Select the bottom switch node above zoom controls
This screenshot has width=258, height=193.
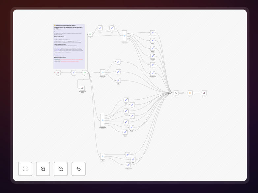click(x=102, y=156)
